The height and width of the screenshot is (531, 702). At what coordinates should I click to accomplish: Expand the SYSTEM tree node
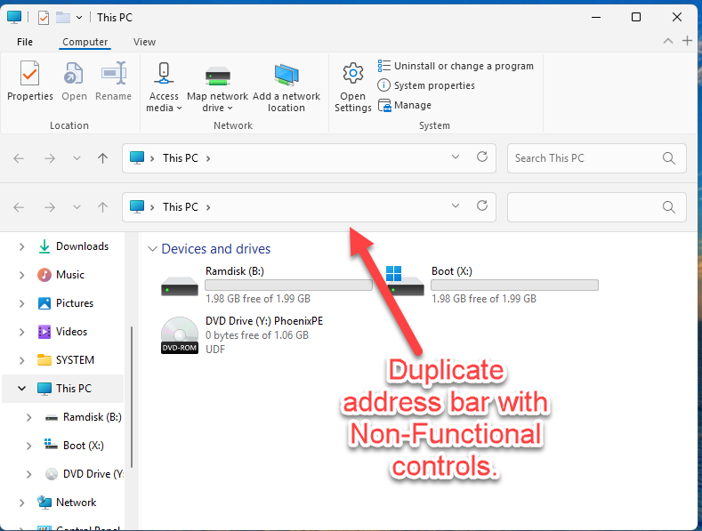[21, 360]
